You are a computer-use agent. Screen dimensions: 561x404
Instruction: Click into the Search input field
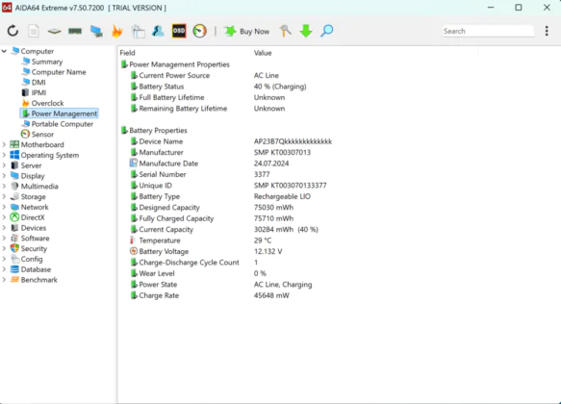coord(488,31)
